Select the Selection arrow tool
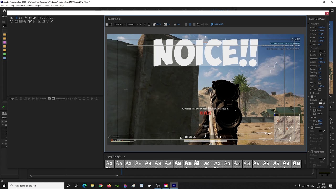The image size is (336, 189). pyautogui.click(x=12, y=18)
